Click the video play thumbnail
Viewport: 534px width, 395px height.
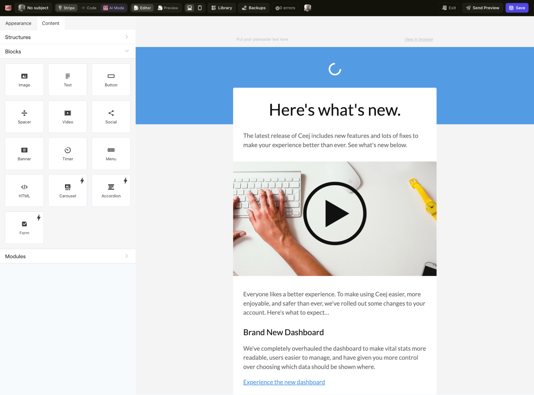[335, 213]
